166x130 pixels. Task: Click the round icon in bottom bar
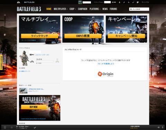(12, 127)
